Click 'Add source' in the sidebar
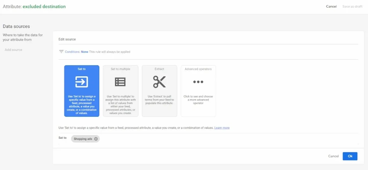 pos(13,50)
